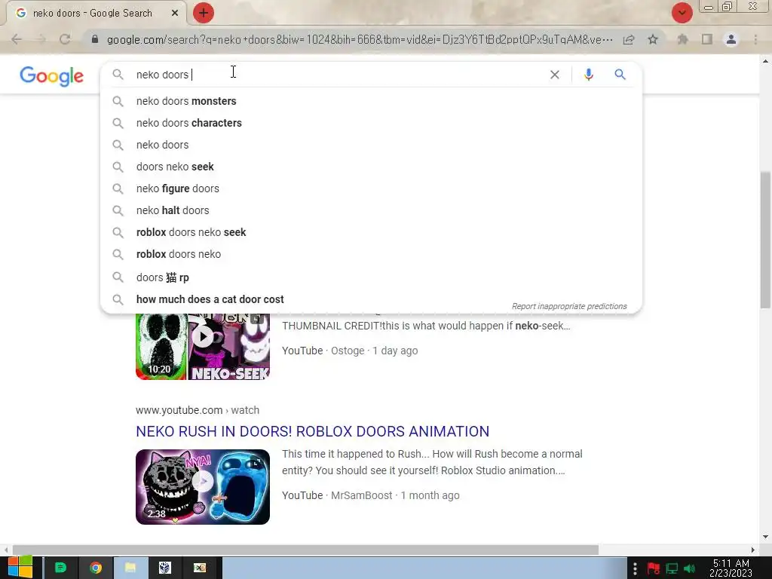The image size is (772, 579).
Task: Click the address bar URL
Action: pos(360,39)
